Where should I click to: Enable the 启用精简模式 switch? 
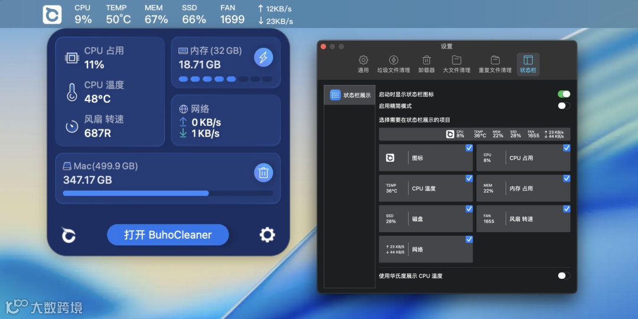click(x=564, y=106)
